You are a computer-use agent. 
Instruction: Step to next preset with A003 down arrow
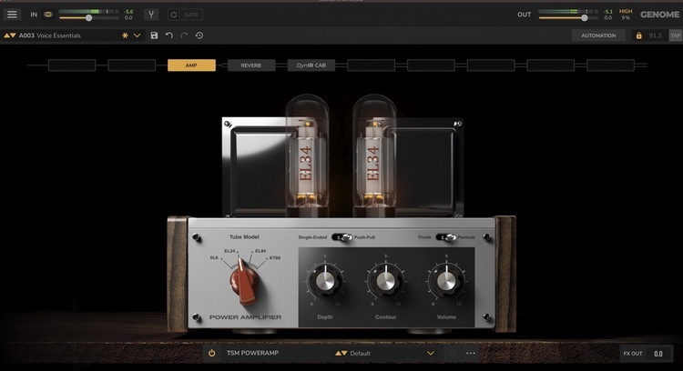coord(13,35)
